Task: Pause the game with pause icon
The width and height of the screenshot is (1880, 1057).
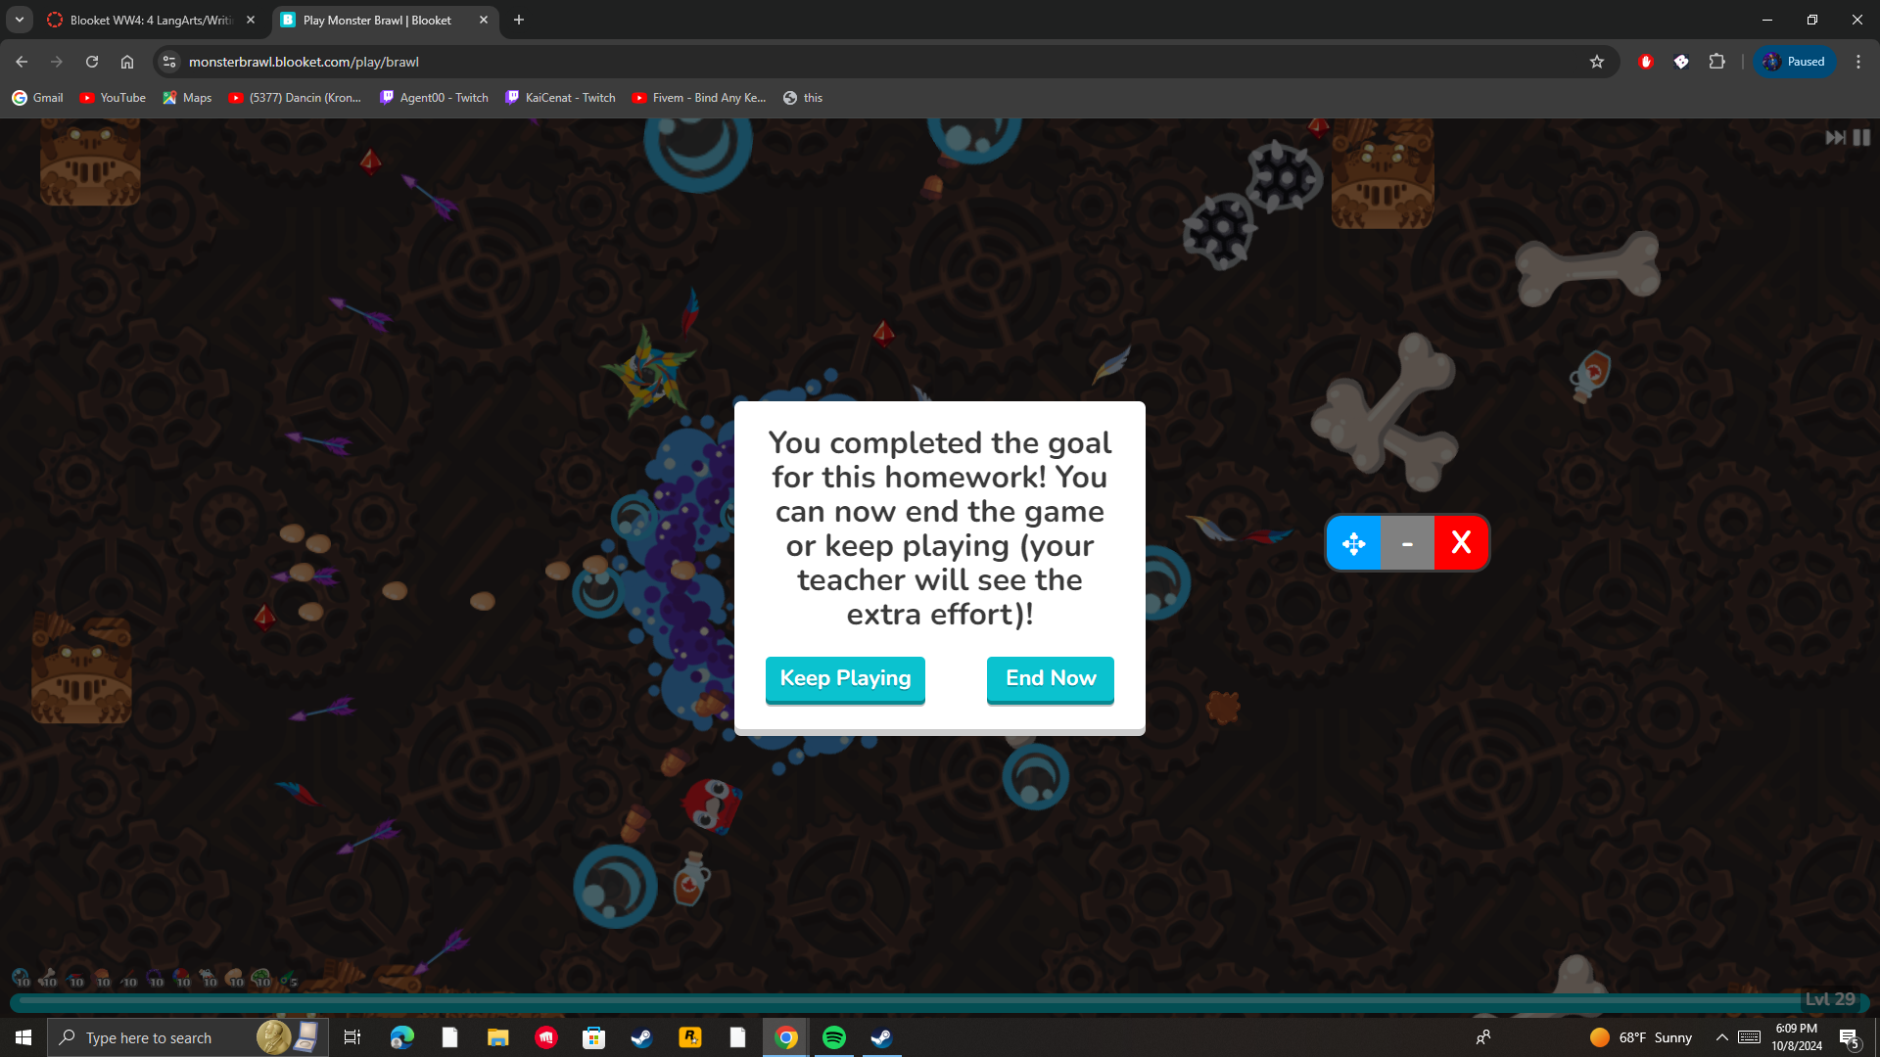Action: tap(1861, 138)
